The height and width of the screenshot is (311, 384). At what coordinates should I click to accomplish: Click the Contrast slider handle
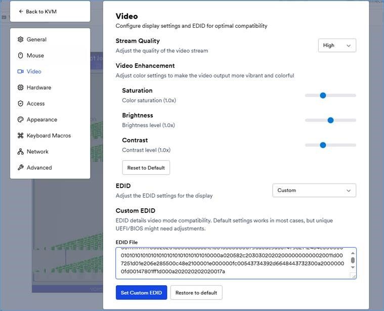pos(323,145)
